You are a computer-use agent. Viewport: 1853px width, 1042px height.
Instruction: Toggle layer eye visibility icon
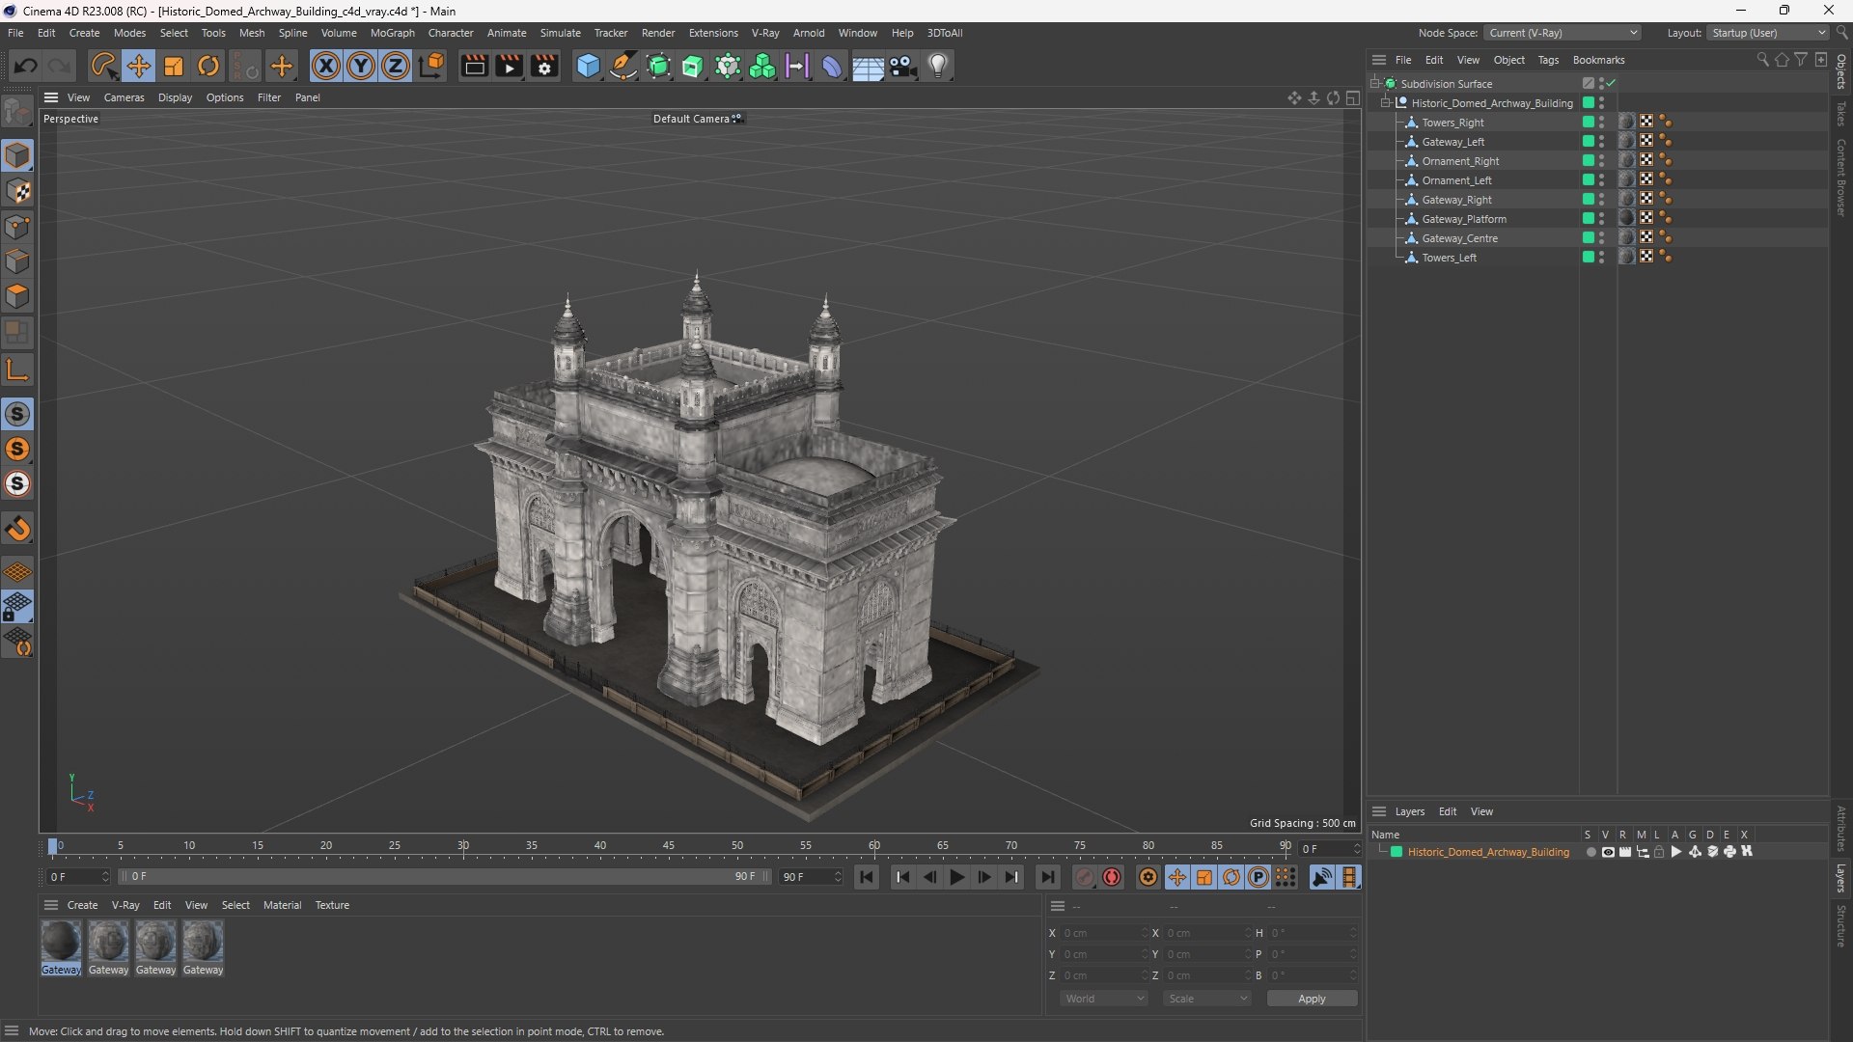coord(1608,852)
